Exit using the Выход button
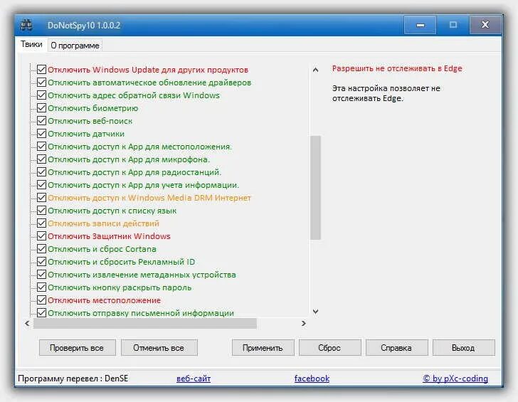This screenshot has width=518, height=402. (x=464, y=347)
